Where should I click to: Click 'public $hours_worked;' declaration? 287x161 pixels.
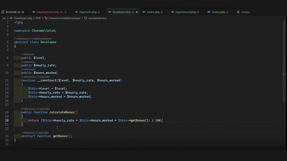39,72
